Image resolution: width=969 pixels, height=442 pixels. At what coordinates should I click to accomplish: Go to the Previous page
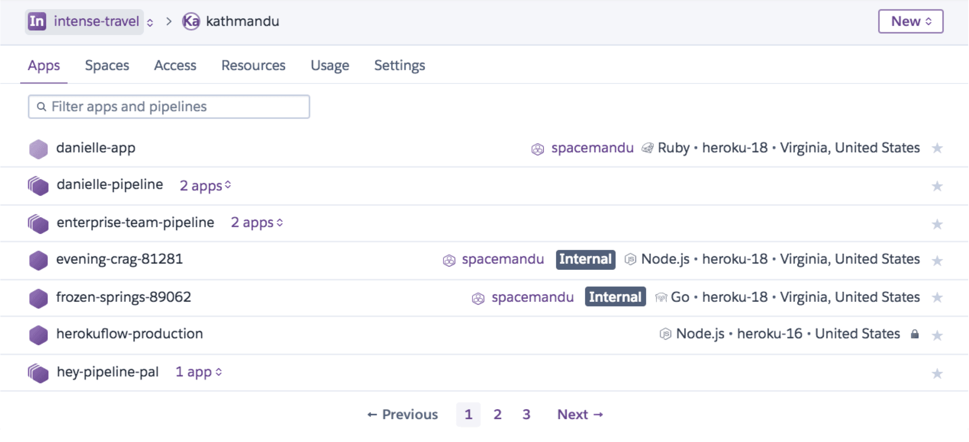(x=403, y=415)
